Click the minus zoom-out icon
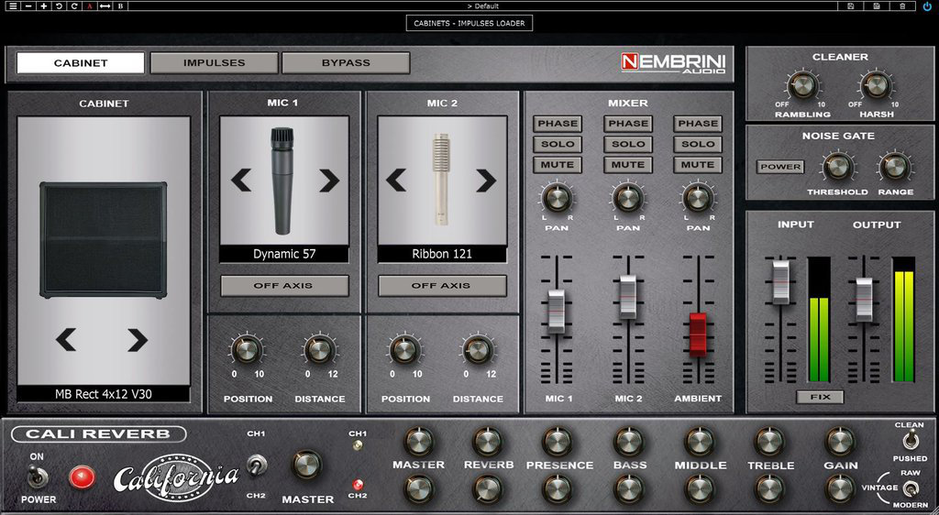939x515 pixels. click(x=28, y=6)
